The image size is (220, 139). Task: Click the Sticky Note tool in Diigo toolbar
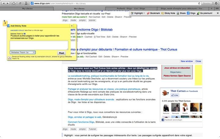tap(168, 13)
